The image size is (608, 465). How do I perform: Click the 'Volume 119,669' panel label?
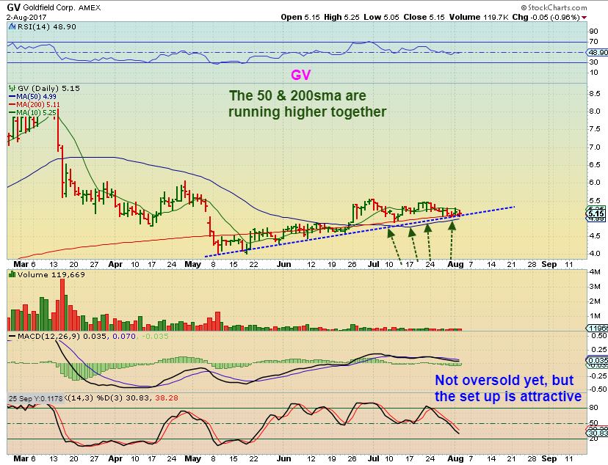[51, 274]
